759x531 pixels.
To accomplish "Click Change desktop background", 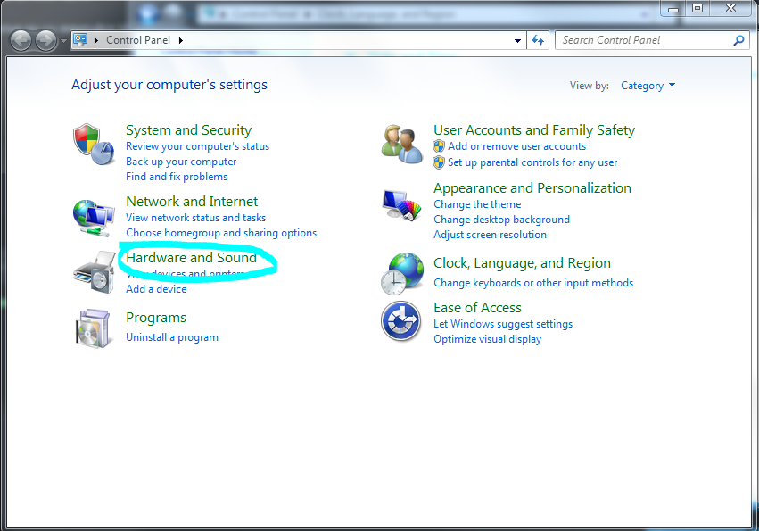I will coord(501,220).
